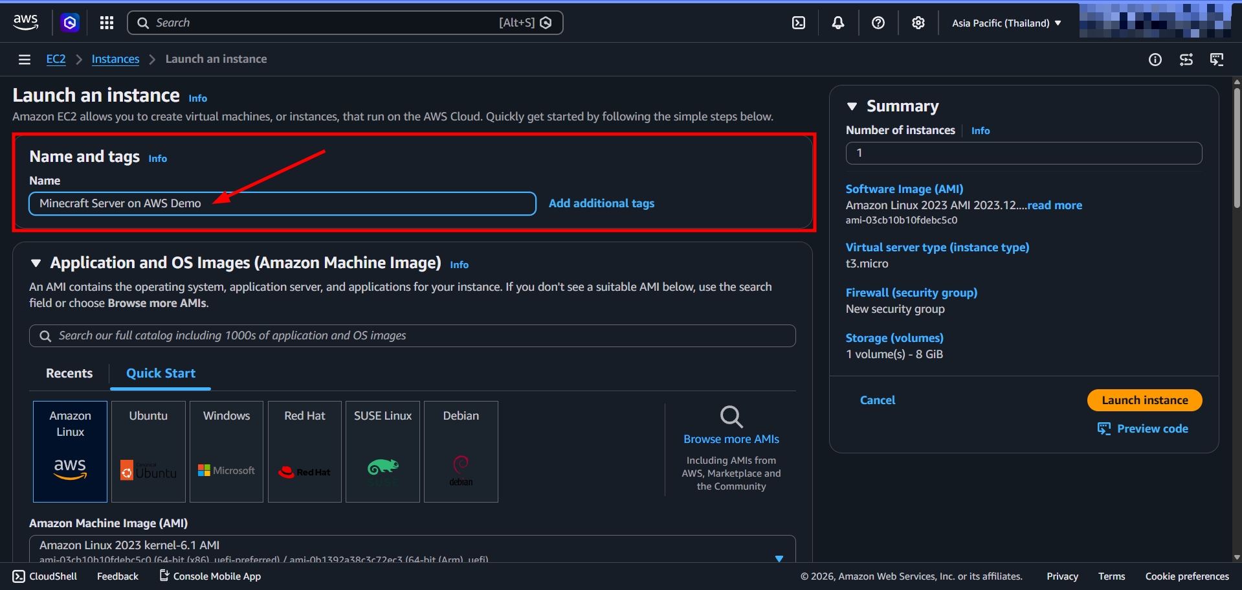Open Info link next to Name and tags
The height and width of the screenshot is (590, 1242).
[158, 159]
